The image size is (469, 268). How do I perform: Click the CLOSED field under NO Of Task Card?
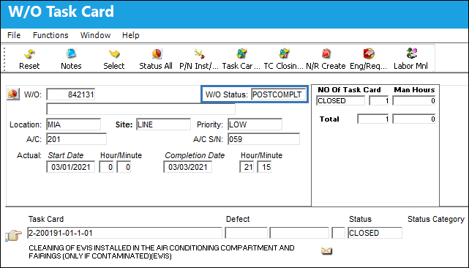point(341,100)
